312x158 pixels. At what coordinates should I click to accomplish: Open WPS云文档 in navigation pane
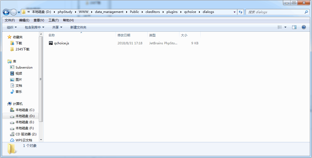point(24,140)
